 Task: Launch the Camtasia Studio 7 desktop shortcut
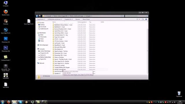(5, 58)
